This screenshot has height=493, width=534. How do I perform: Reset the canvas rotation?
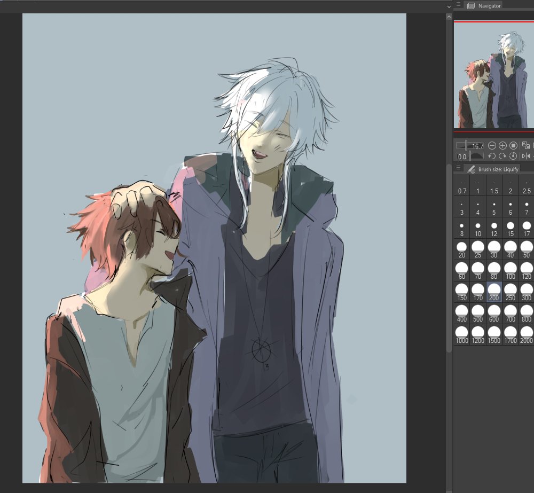(513, 156)
